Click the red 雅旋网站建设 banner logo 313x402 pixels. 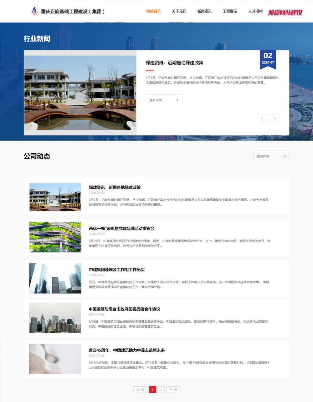pyautogui.click(x=285, y=13)
